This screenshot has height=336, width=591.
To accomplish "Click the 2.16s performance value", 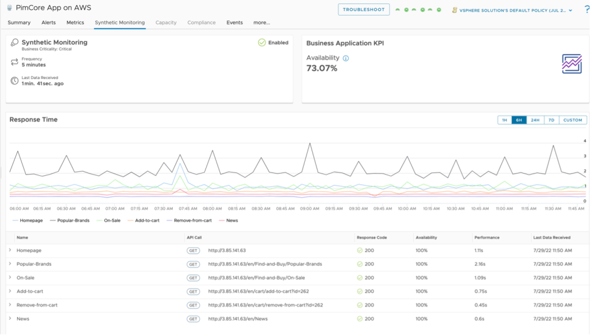I will coord(480,264).
